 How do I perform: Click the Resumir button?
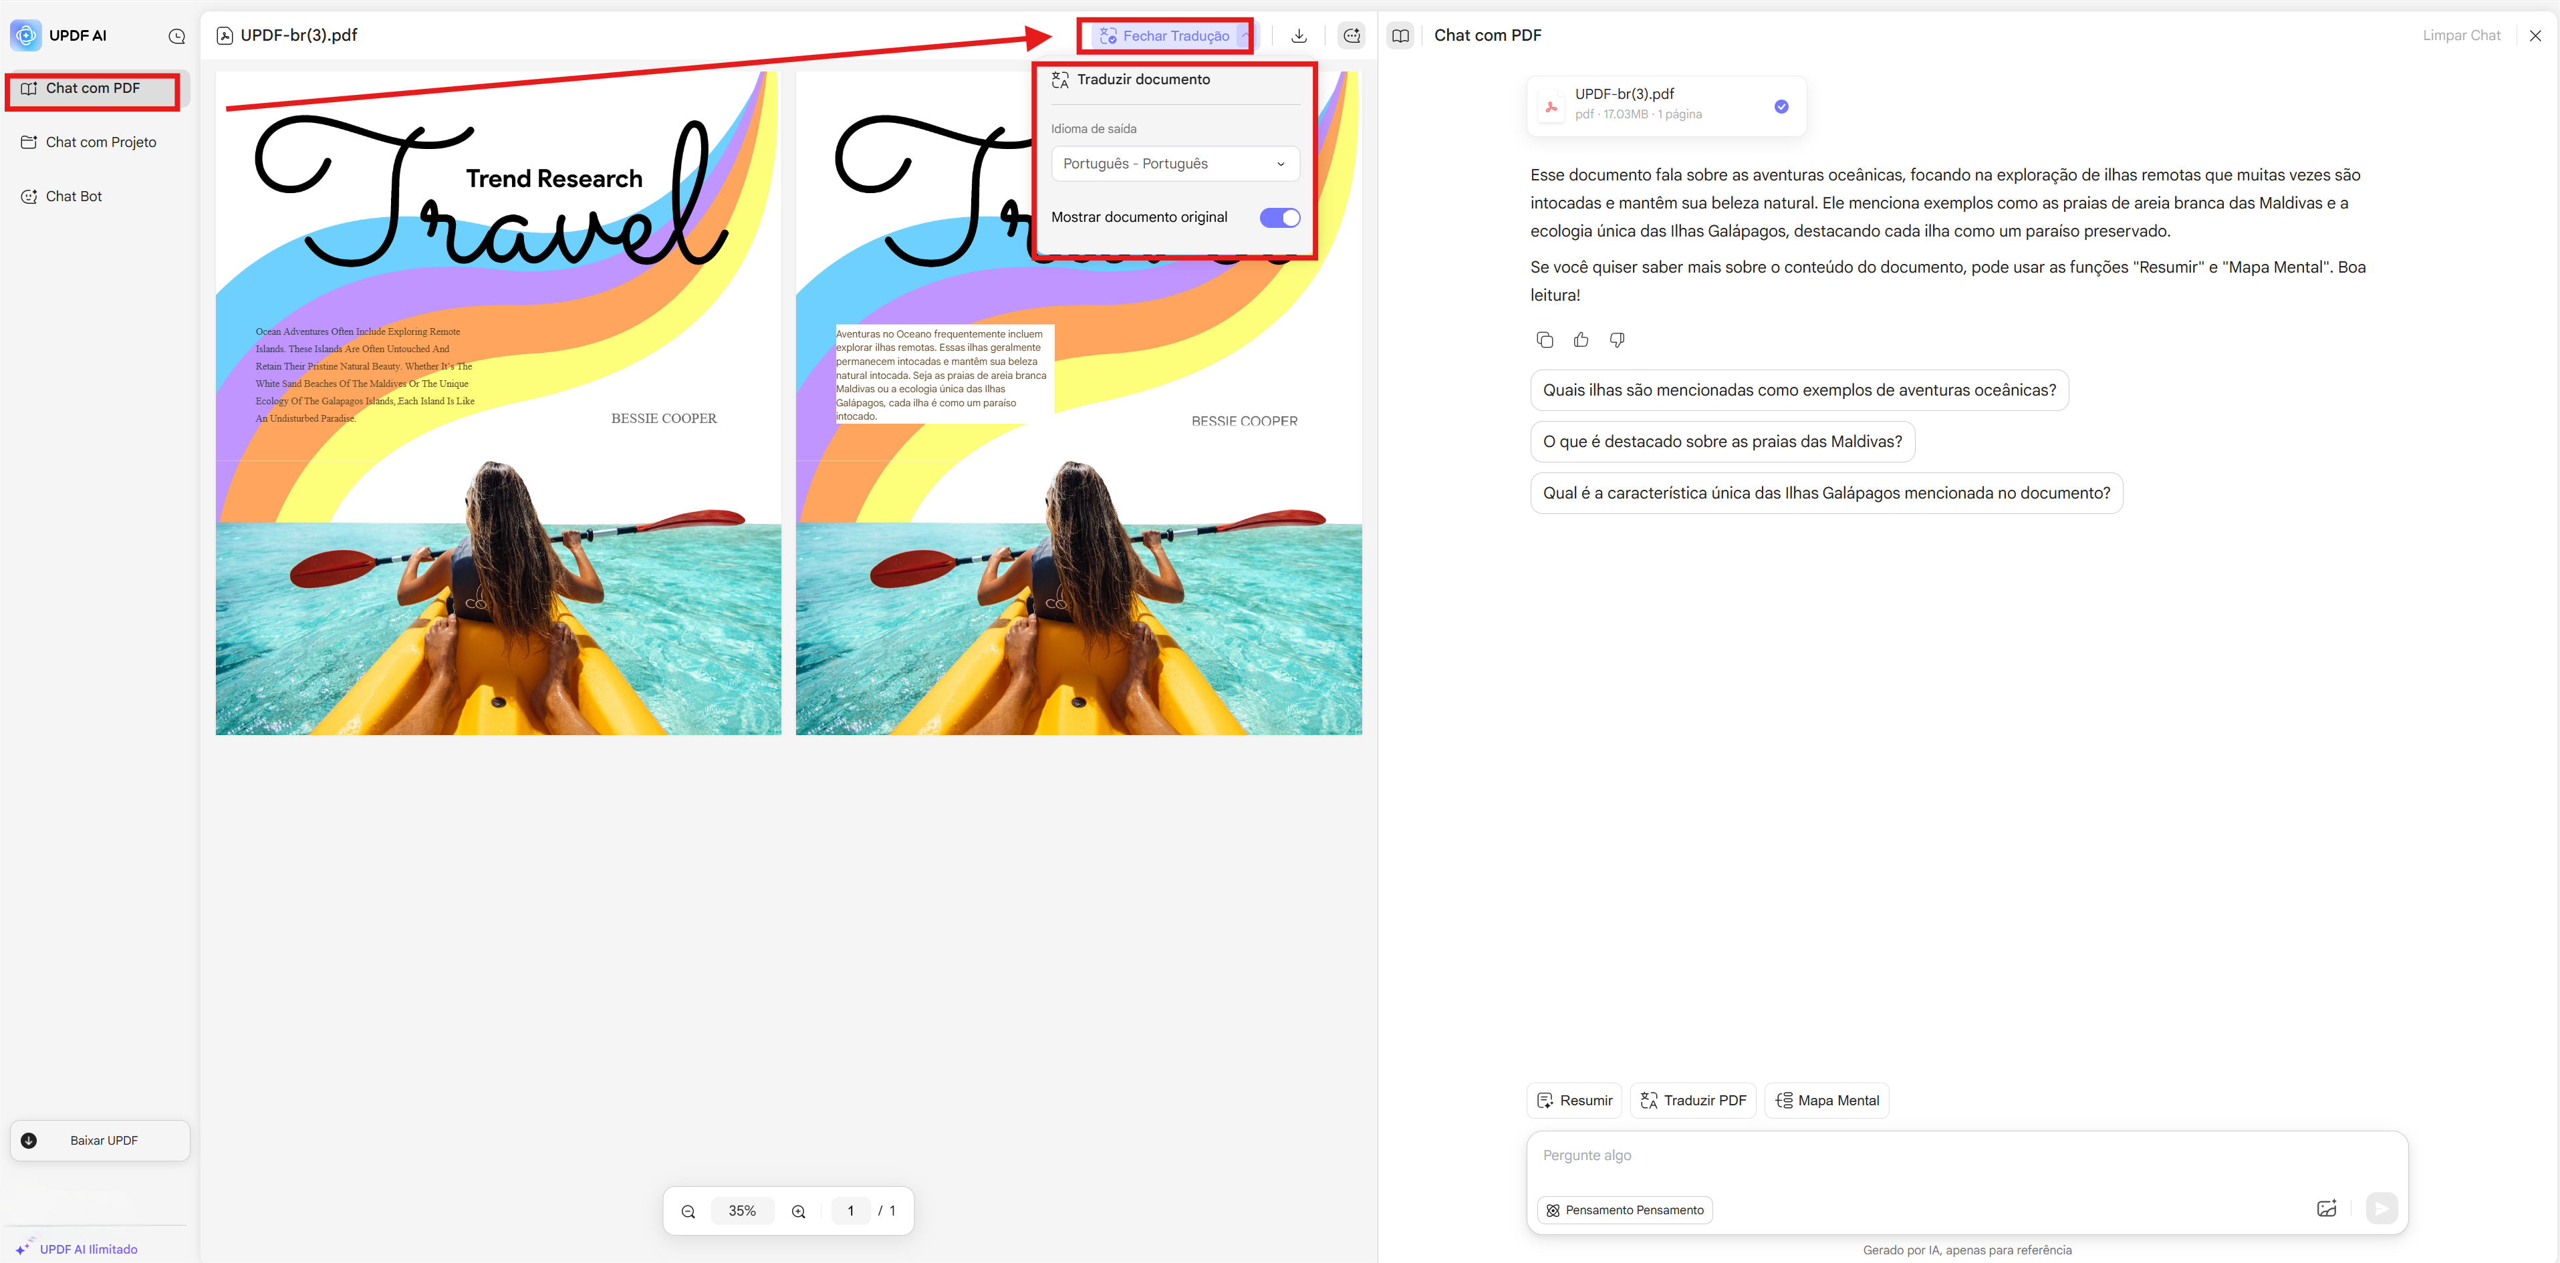pyautogui.click(x=1574, y=1101)
